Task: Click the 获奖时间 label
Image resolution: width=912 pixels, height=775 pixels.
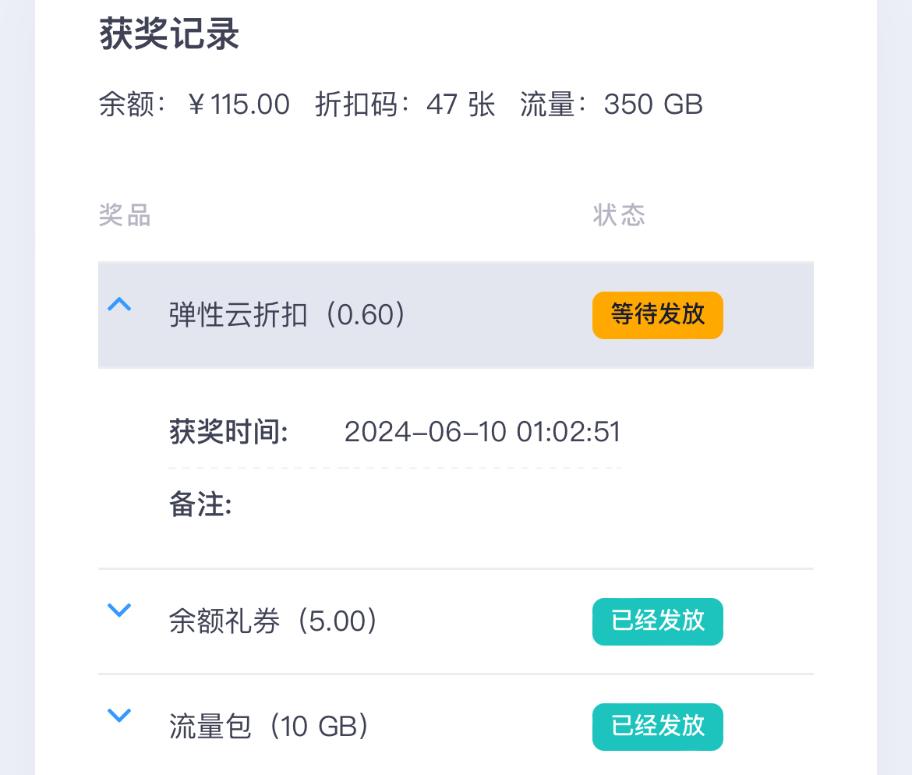Action: (228, 432)
